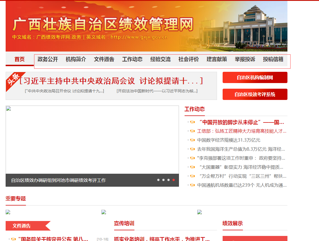
Task: Open the first 重要专题 broken image
Action: (8, 212)
